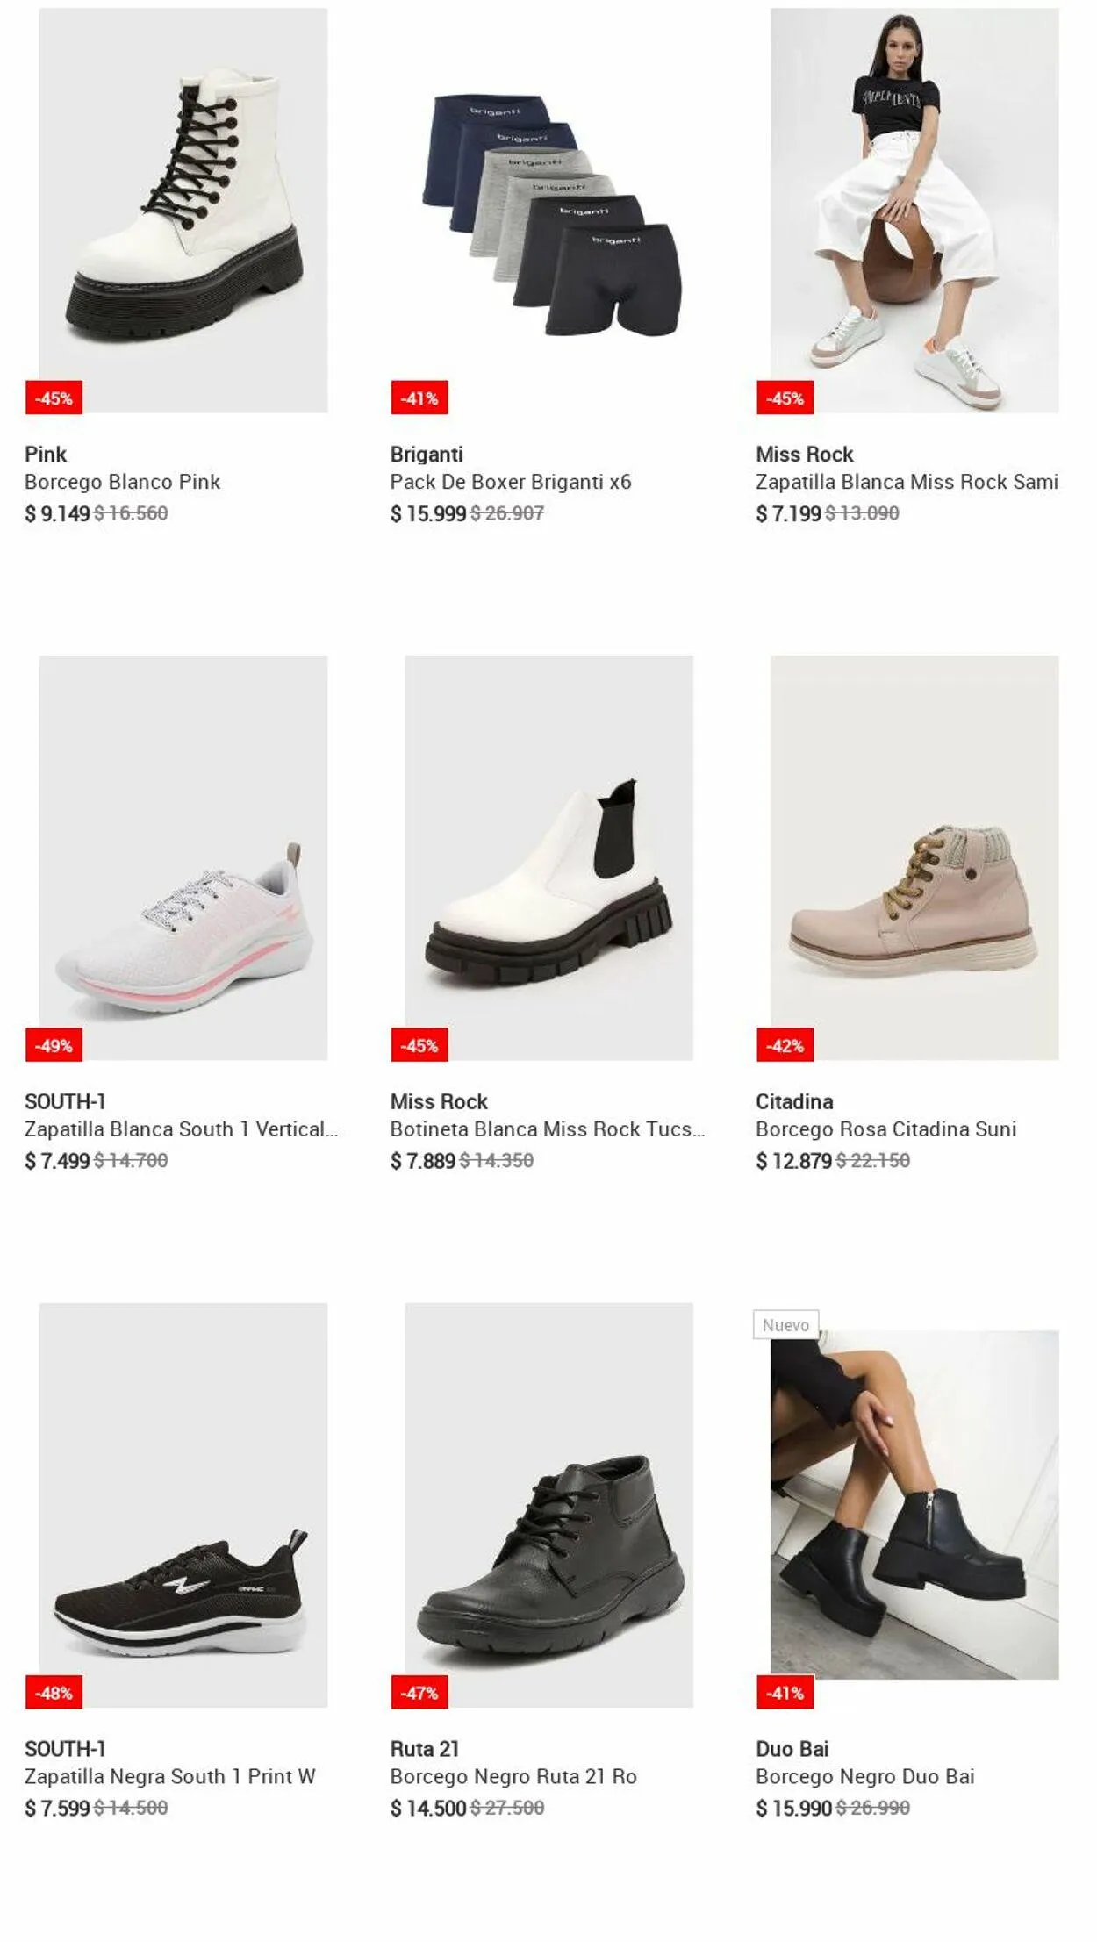Click the Briganti boxer pack image

click(x=548, y=211)
